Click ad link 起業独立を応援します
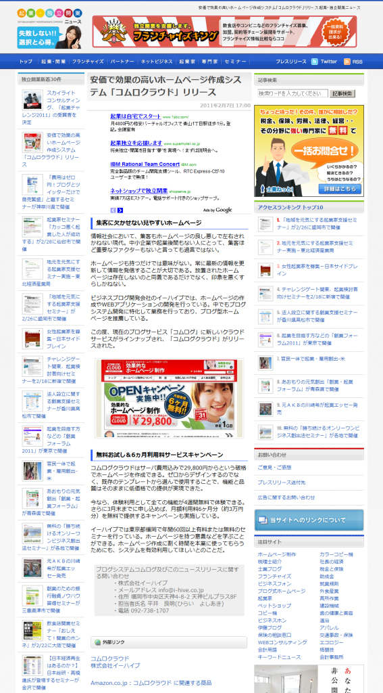This screenshot has width=383, height=693. (136, 143)
